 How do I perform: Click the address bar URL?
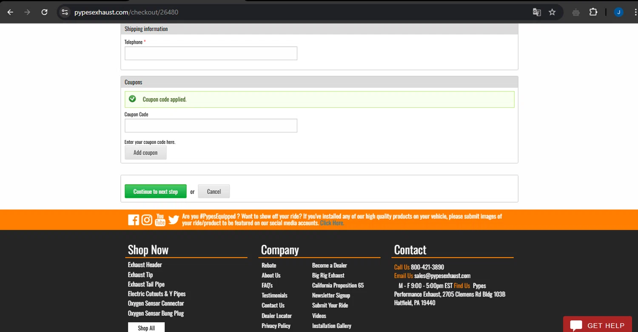point(126,12)
